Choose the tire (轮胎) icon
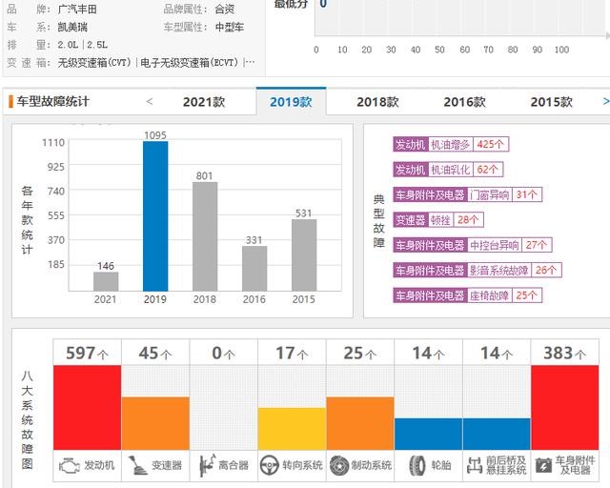The image size is (610, 488). [417, 466]
